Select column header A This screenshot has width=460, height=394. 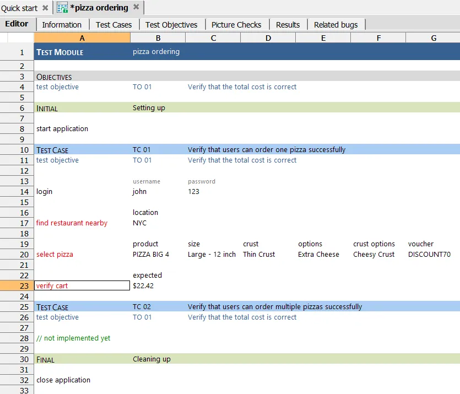click(82, 38)
